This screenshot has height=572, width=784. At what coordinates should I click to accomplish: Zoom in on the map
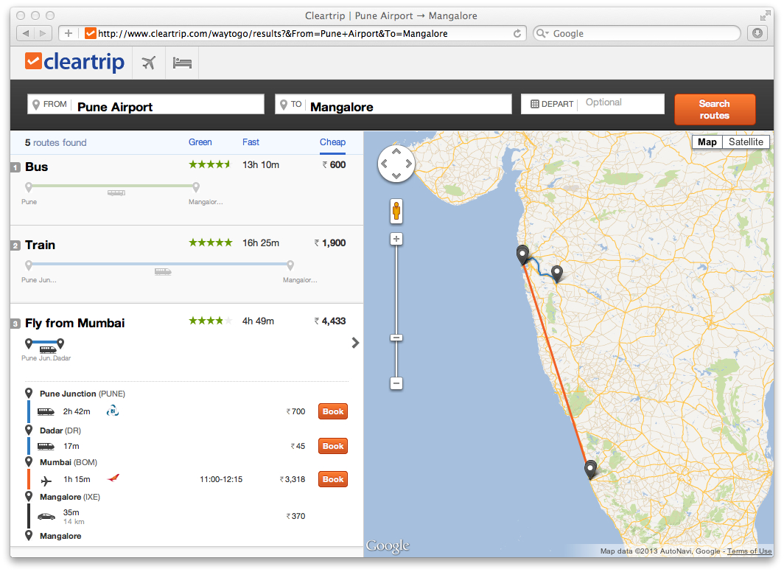pos(396,239)
